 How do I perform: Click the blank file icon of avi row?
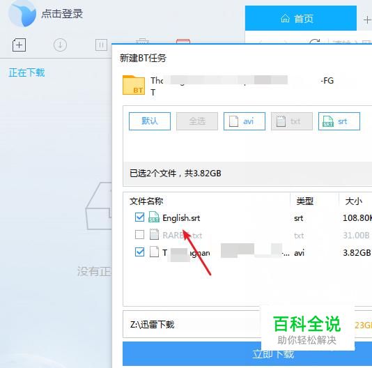154,252
